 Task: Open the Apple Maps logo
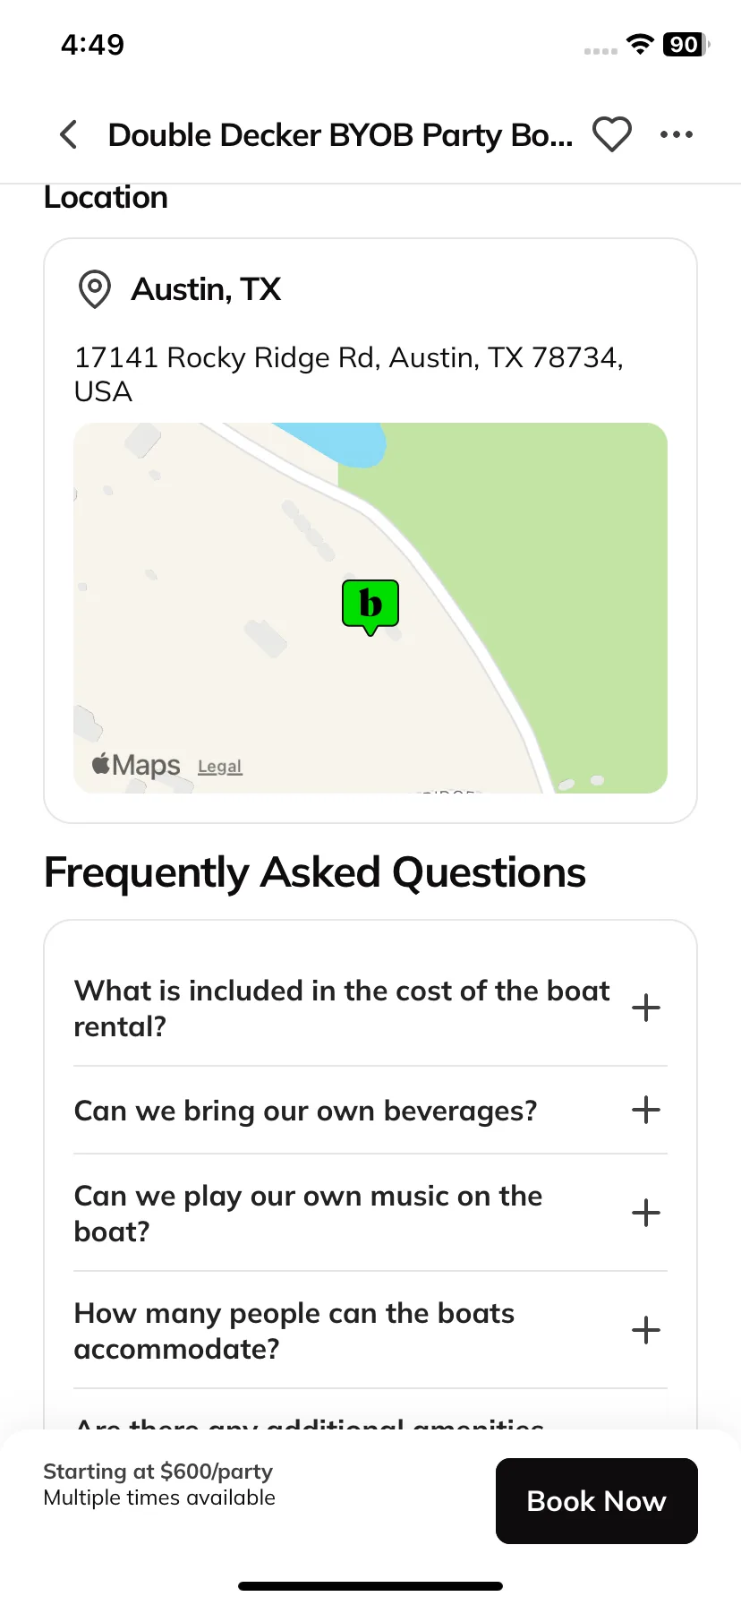point(136,765)
